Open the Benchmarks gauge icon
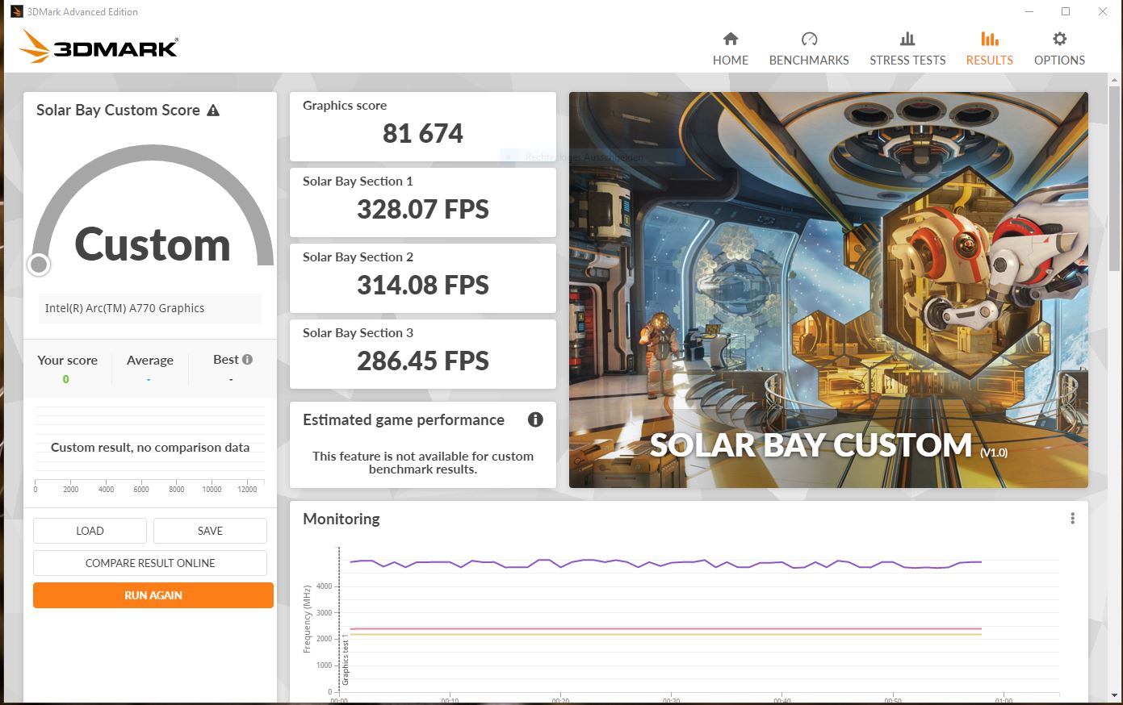1123x705 pixels. click(809, 39)
